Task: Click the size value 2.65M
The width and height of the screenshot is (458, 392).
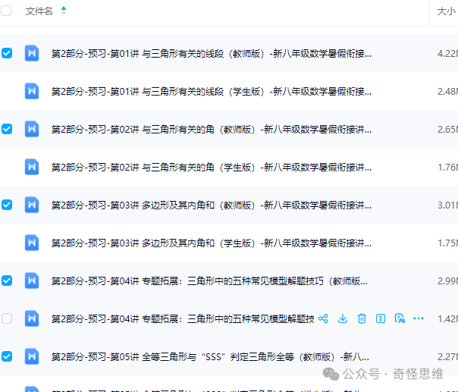Action: point(447,129)
